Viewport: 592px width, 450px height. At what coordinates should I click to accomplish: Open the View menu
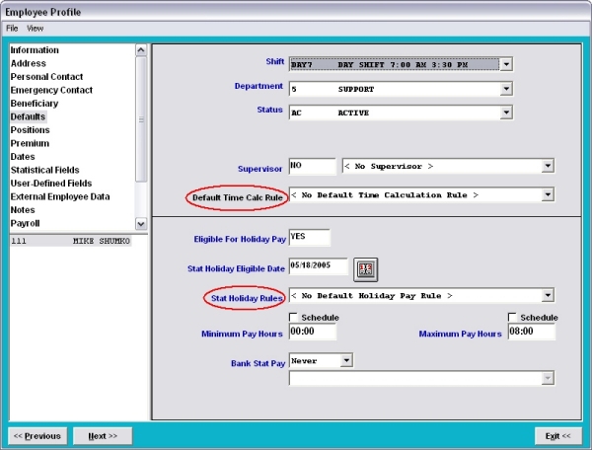click(35, 29)
